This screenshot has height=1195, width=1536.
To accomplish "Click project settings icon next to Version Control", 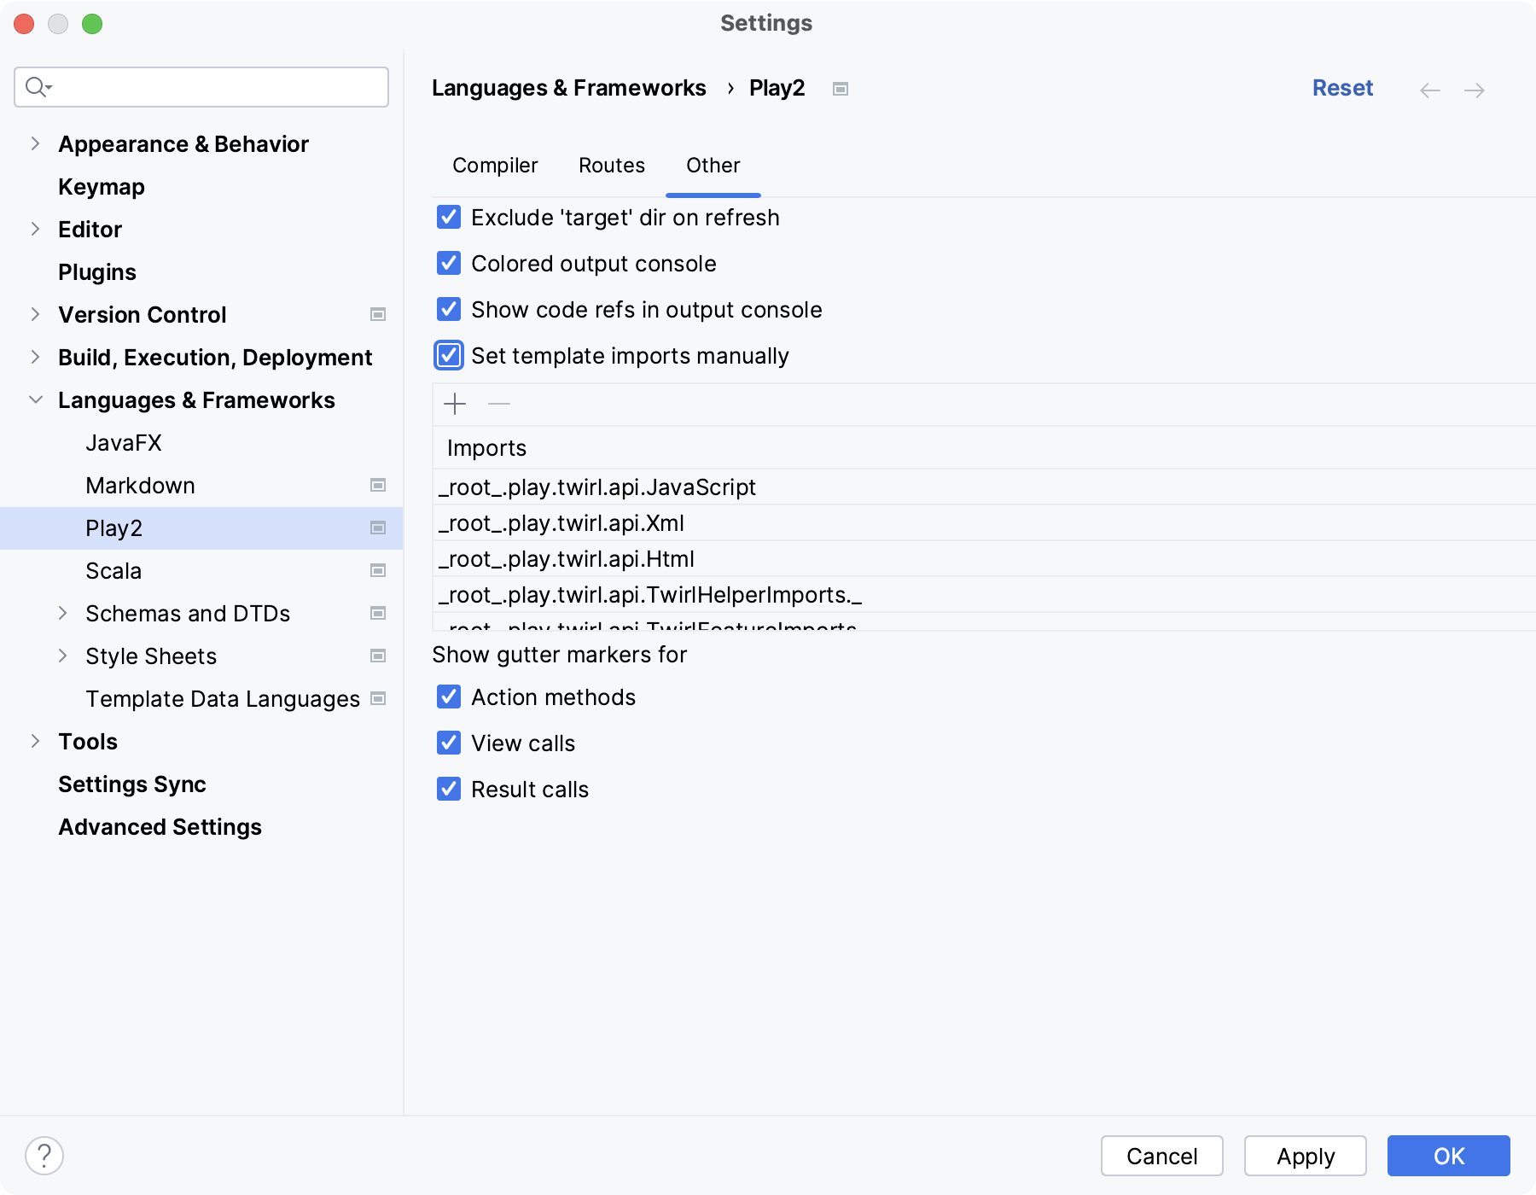I will 378,315.
